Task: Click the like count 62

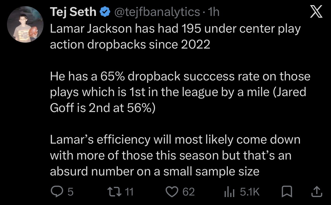Action: pyautogui.click(x=189, y=192)
